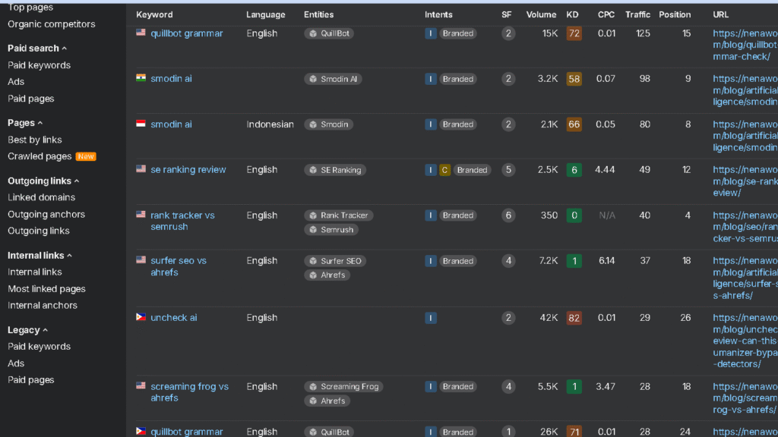Image resolution: width=778 pixels, height=437 pixels.
Task: Click the Indonesian flag on the smodin ai row
Action: pyautogui.click(x=141, y=124)
